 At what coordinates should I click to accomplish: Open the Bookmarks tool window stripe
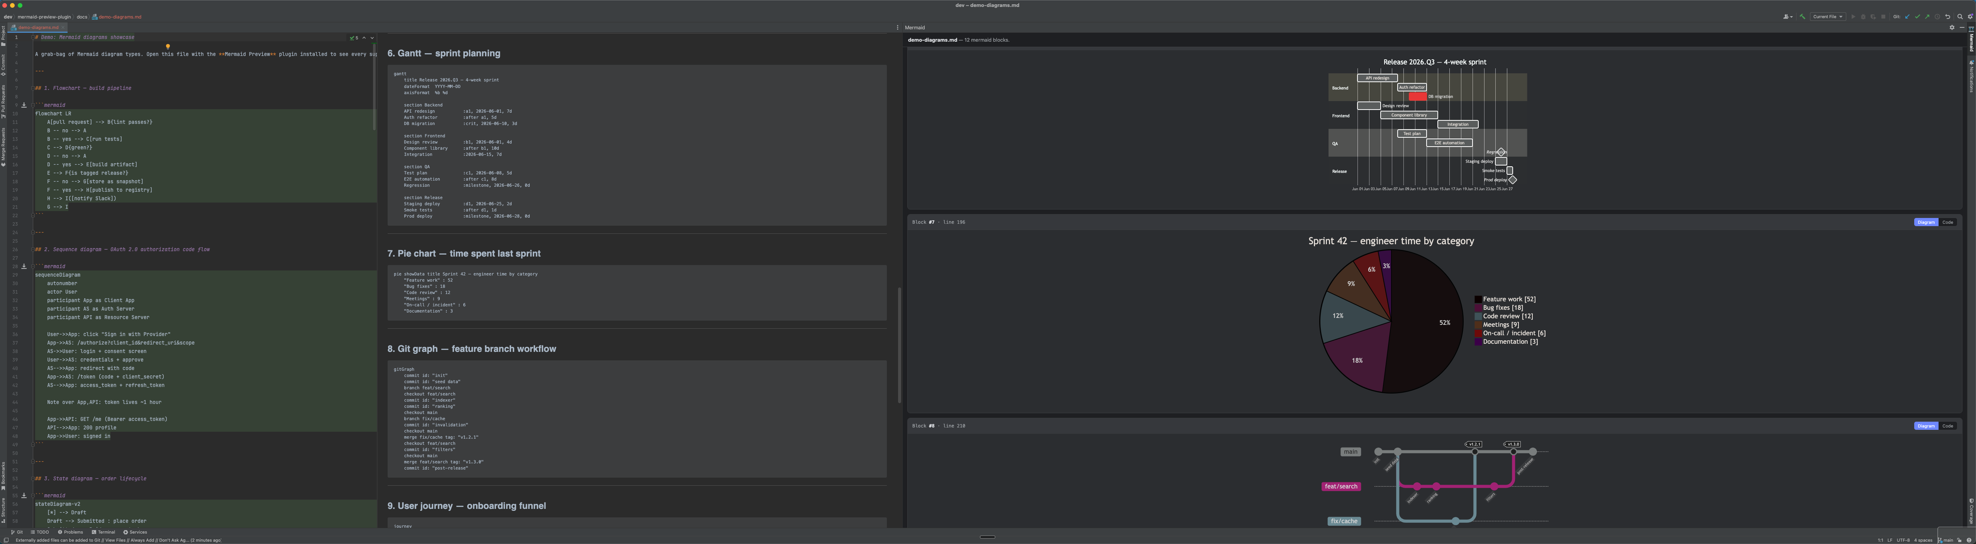[x=3, y=476]
